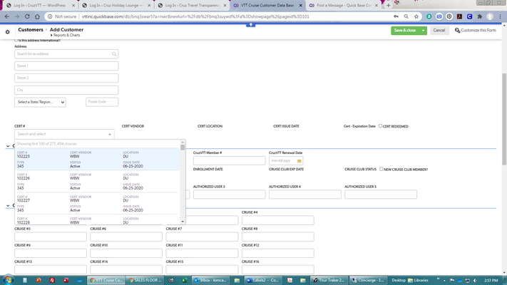507x285 pixels.
Task: Open the green 'a' browser extension
Action: 429,16
